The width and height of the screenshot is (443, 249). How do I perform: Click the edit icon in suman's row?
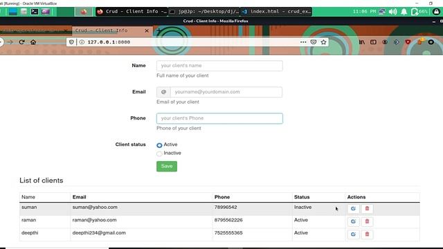coord(353,209)
